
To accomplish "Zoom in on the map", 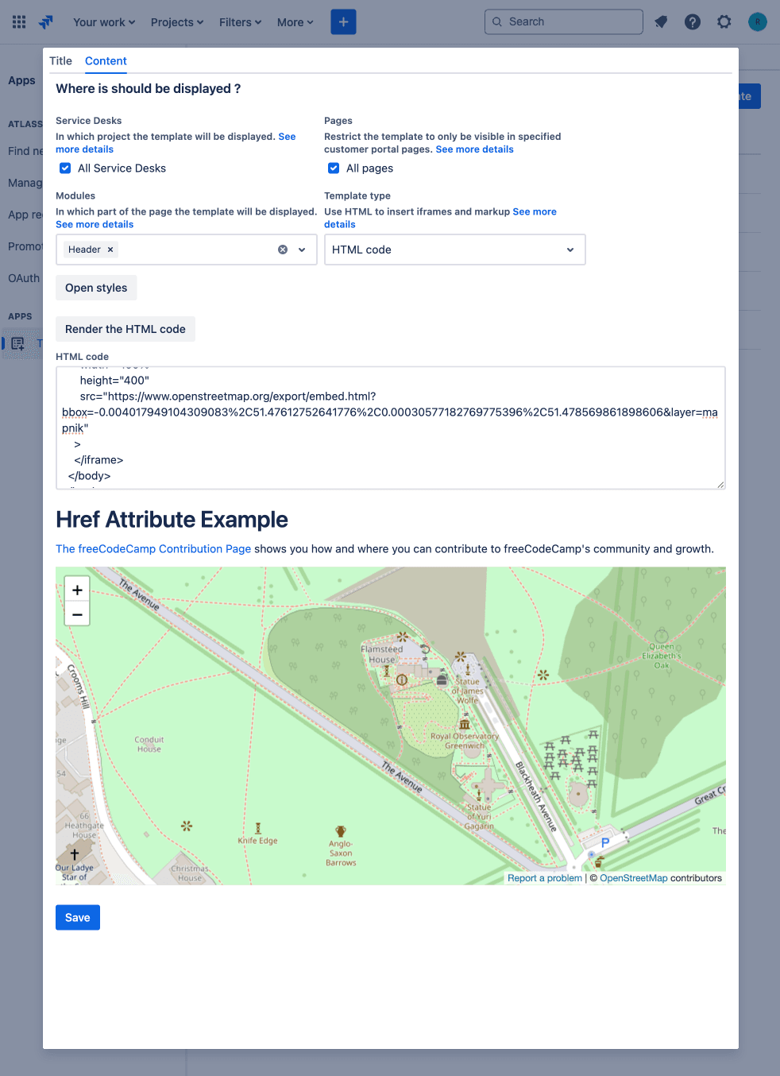I will click(x=77, y=590).
